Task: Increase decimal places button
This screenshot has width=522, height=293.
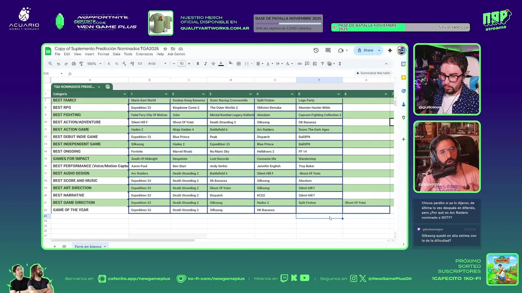Action: (132, 63)
